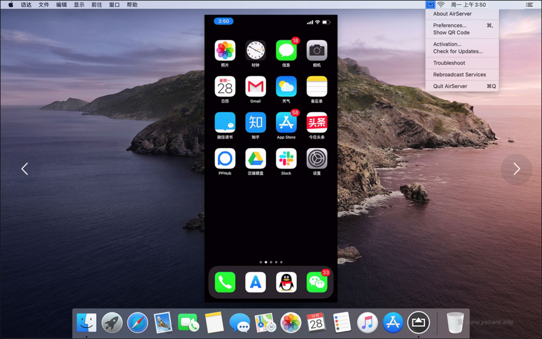
Task: Open the Notes app in the Mac dock
Action: (x=214, y=323)
